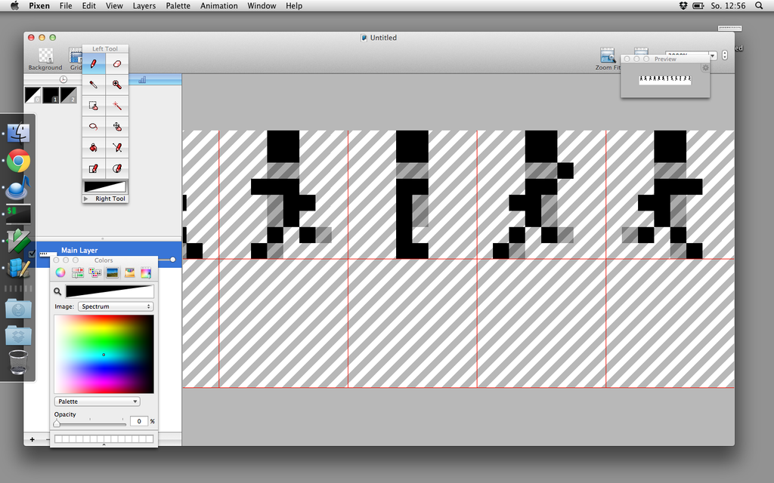Open the Color Wheel picker in Colors
Viewport: 774px width, 483px height.
coord(60,272)
